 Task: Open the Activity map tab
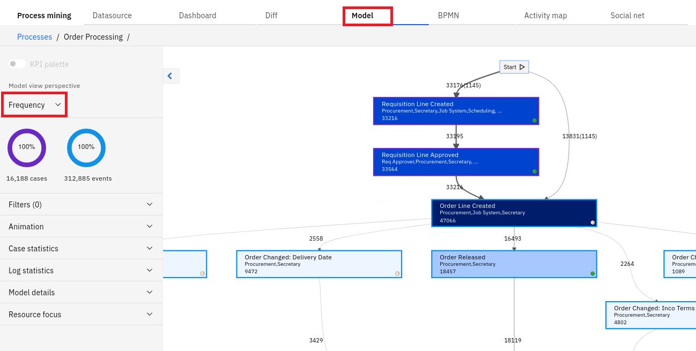point(545,16)
